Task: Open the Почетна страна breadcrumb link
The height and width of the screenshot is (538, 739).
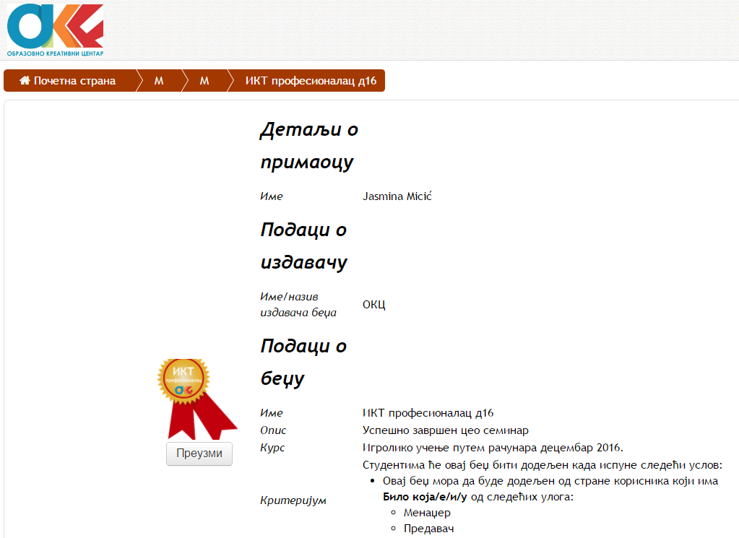Action: tap(74, 81)
